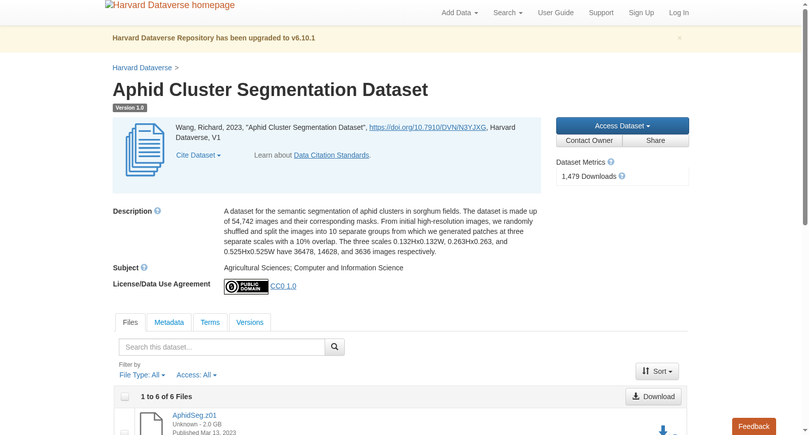Image resolution: width=809 pixels, height=435 pixels.
Task: Click the help icon beside Subject
Action: (144, 268)
